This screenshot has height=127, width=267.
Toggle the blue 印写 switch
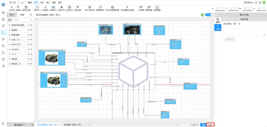pos(209,15)
